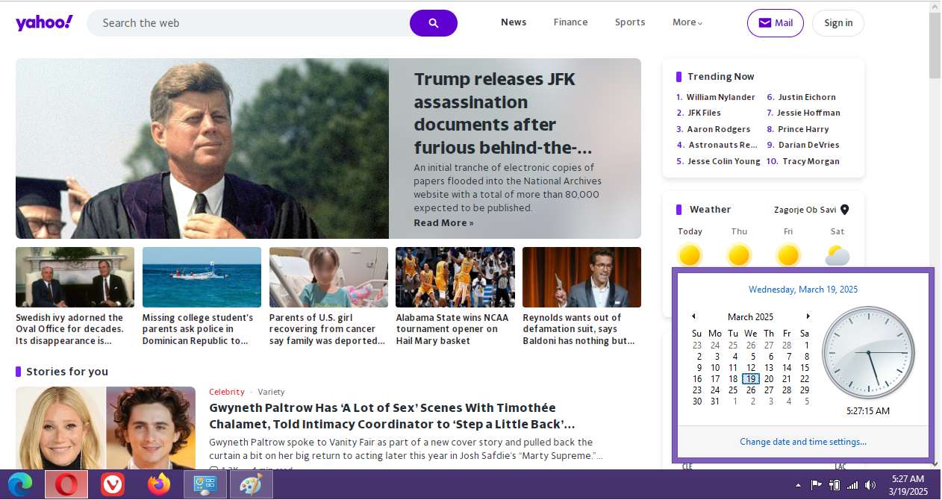
Task: Focus the Search the web field
Action: 249,23
